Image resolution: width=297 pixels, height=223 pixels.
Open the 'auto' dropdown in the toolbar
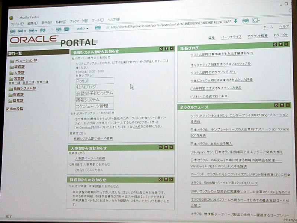click(x=82, y=29)
